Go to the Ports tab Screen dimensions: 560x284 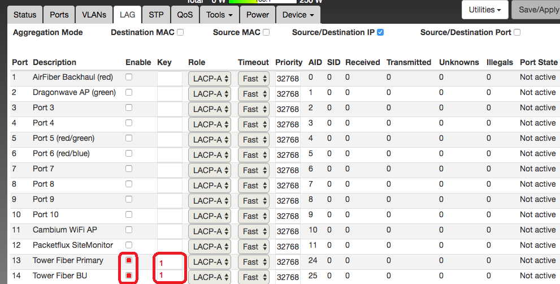point(59,14)
